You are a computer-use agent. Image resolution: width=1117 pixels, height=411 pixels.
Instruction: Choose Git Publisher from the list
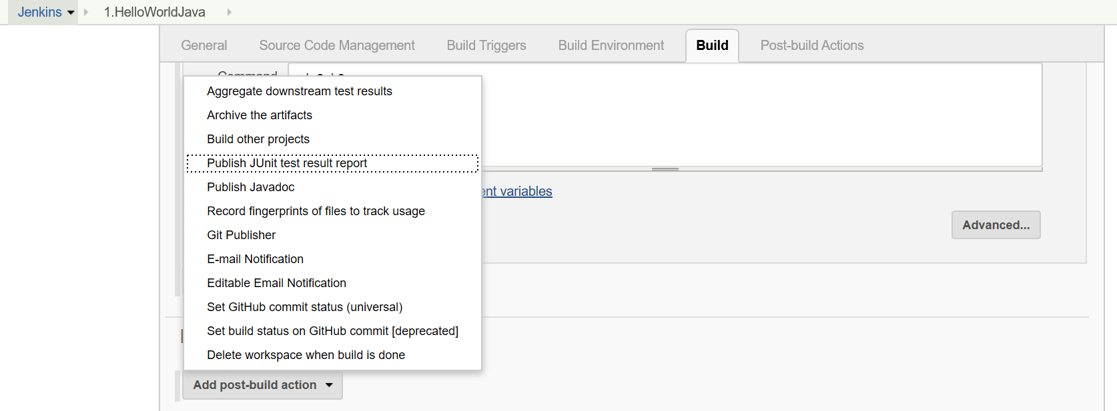pos(242,235)
